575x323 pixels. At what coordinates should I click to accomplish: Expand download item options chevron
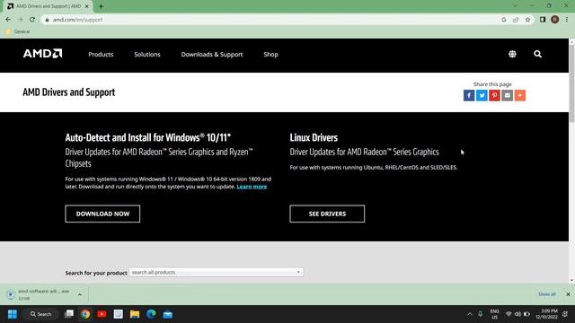[80, 294]
